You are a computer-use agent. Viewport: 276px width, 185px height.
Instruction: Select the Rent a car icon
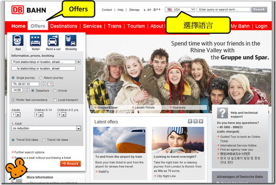(x=53, y=40)
